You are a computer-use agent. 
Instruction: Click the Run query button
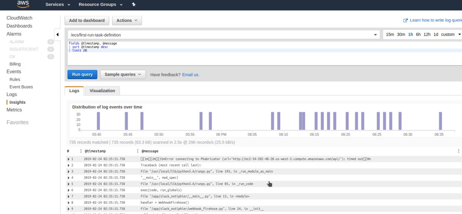tap(82, 75)
